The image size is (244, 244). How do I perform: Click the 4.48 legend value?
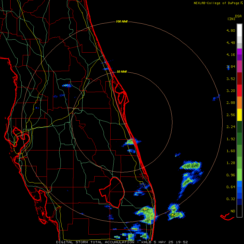tap(231, 43)
